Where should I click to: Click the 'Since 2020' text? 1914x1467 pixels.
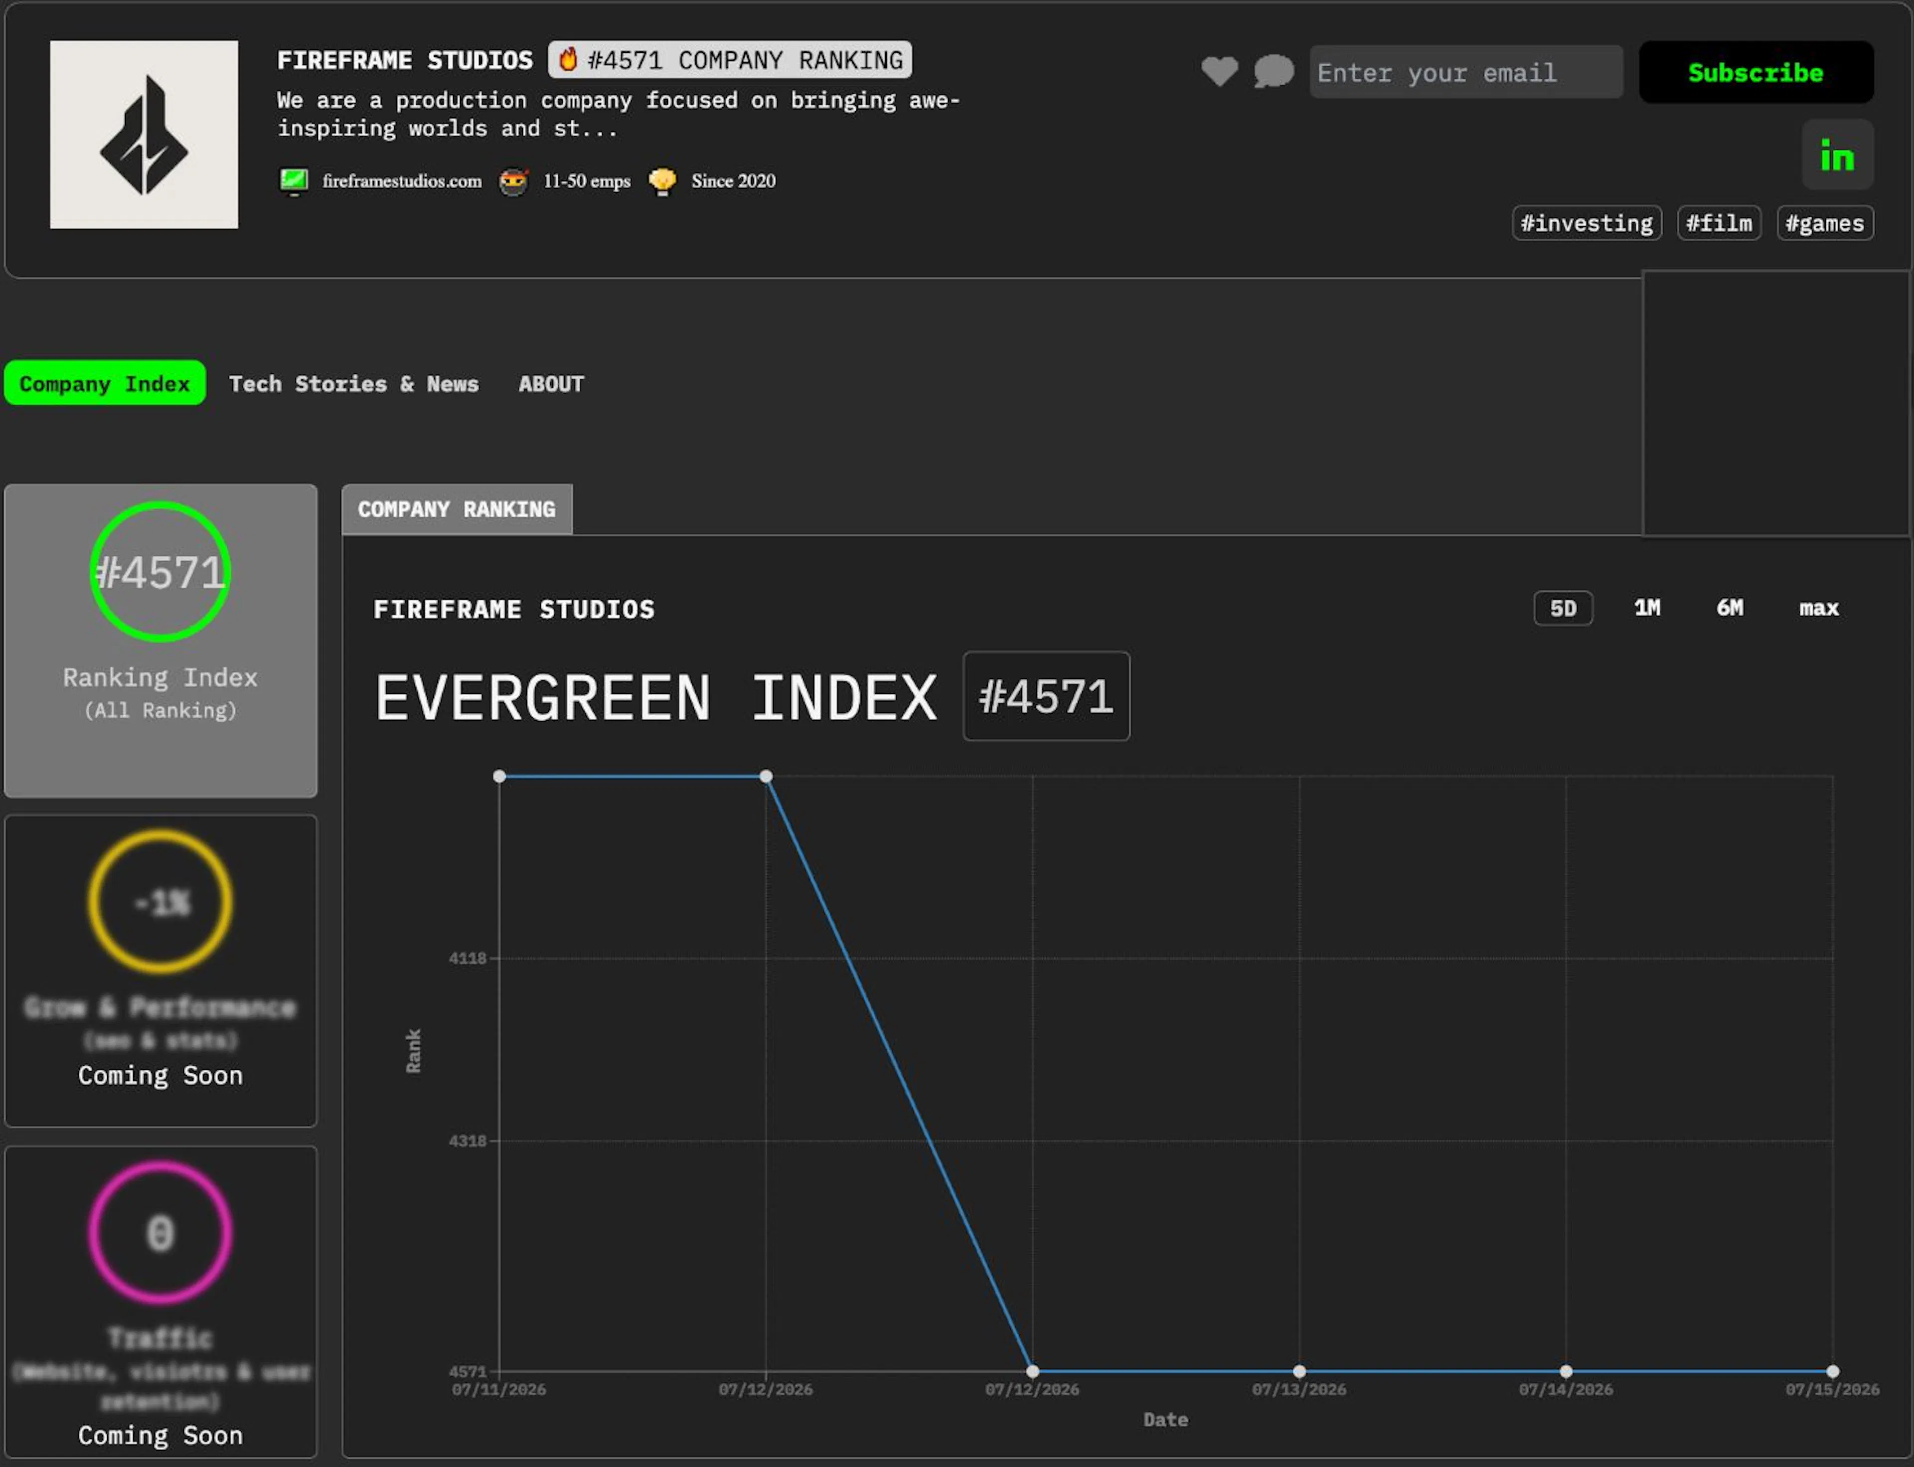[x=734, y=181]
